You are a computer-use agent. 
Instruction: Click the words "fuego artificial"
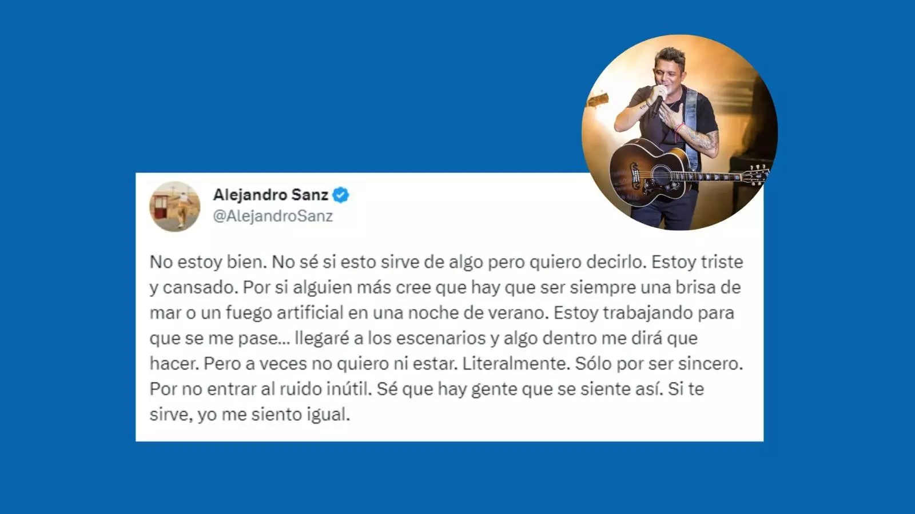click(x=285, y=313)
